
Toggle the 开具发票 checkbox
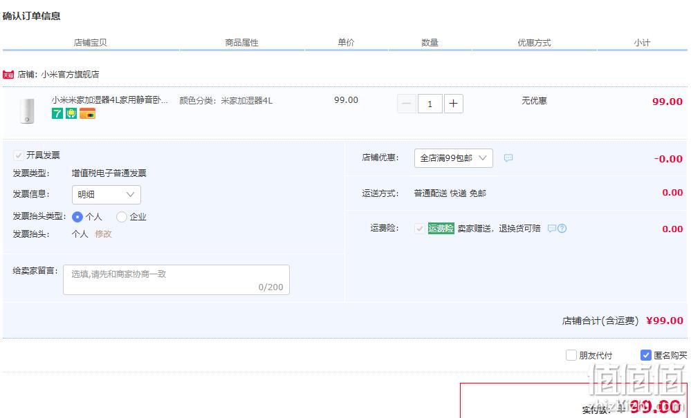click(x=18, y=155)
